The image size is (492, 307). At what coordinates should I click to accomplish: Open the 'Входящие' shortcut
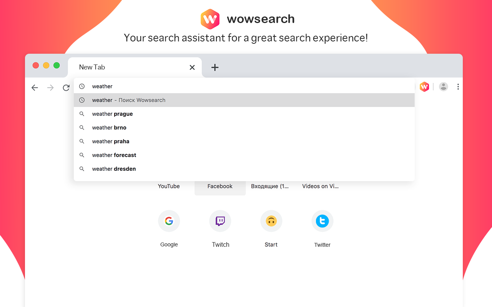(271, 186)
